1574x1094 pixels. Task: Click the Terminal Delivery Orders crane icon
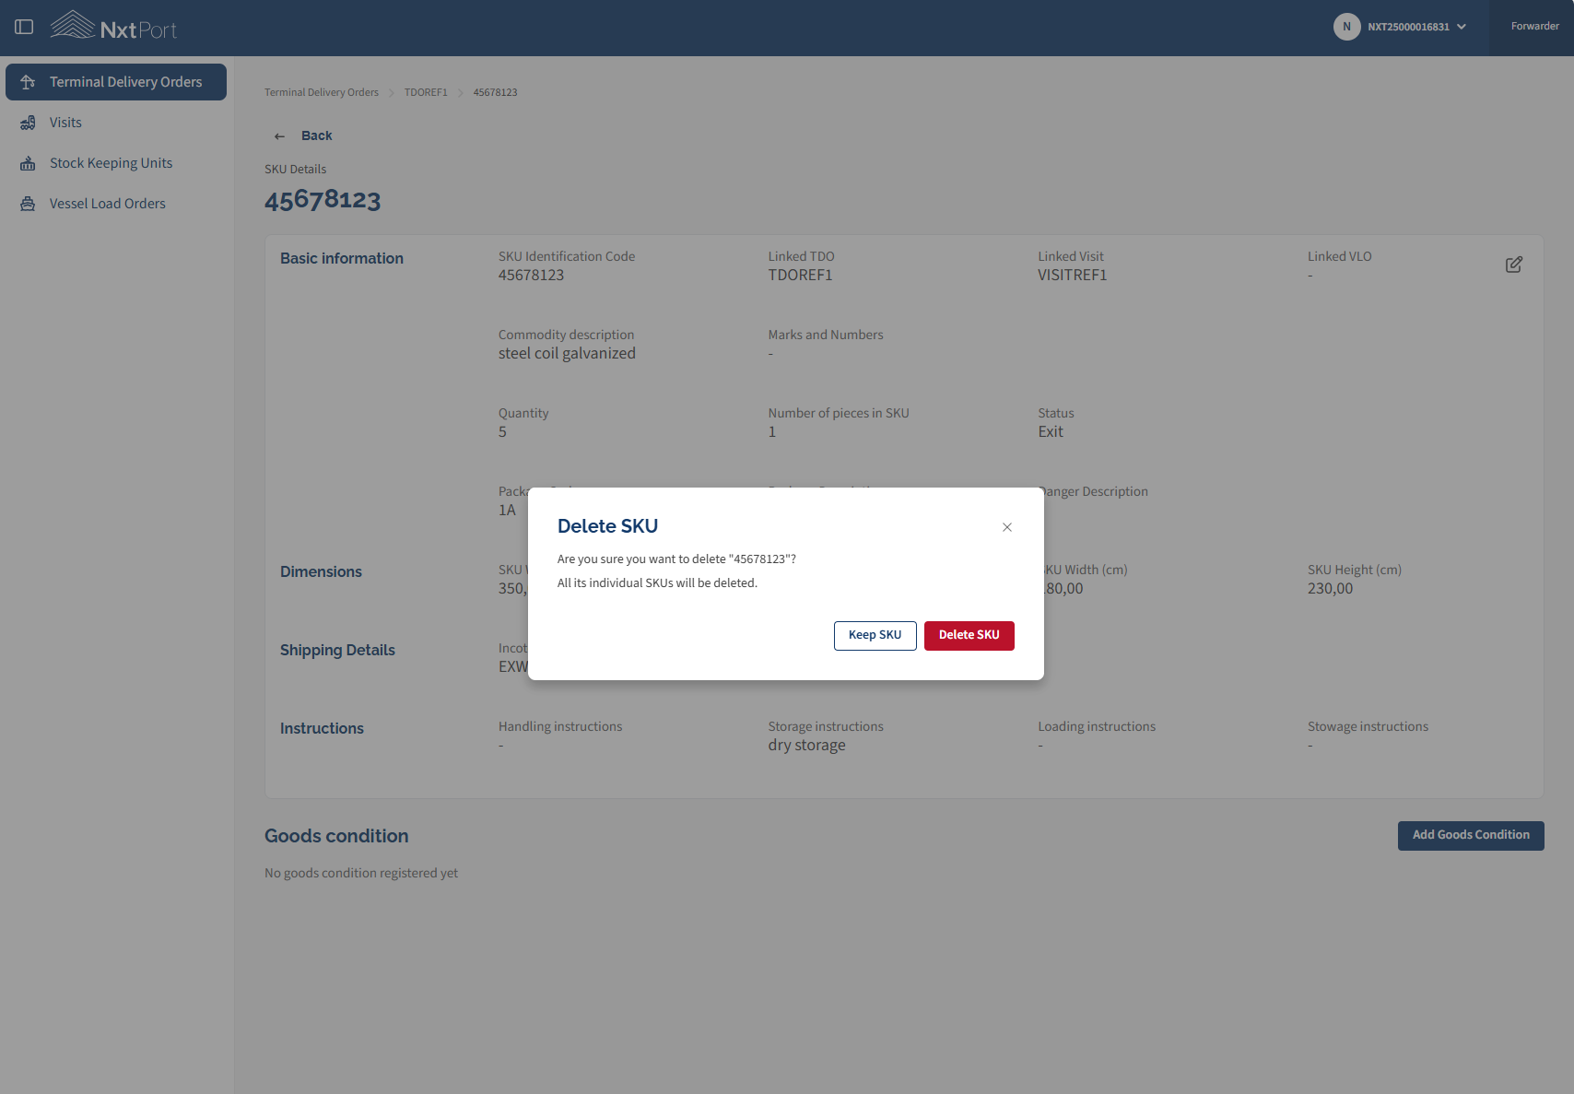[x=28, y=82]
